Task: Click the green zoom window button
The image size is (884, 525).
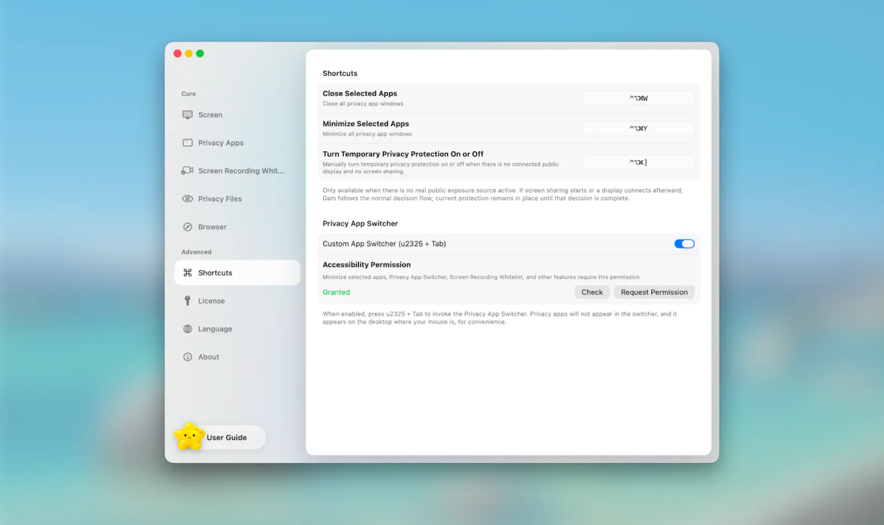Action: coord(200,54)
